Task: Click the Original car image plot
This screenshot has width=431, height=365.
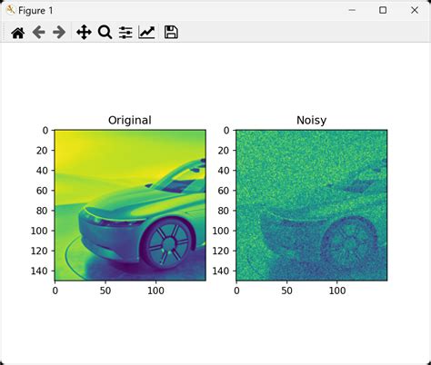Action: pyautogui.click(x=130, y=205)
